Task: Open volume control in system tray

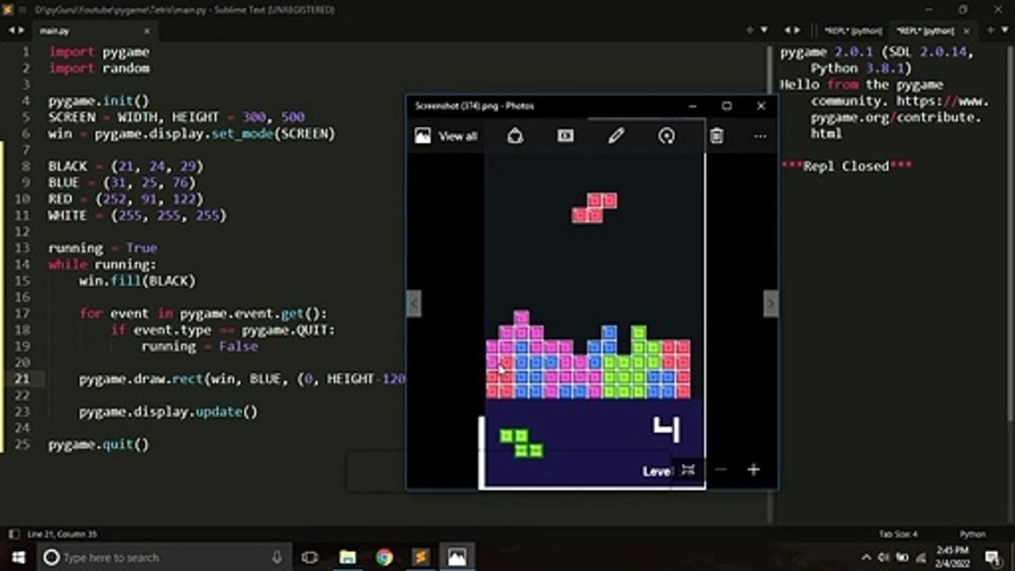Action: pos(883,558)
